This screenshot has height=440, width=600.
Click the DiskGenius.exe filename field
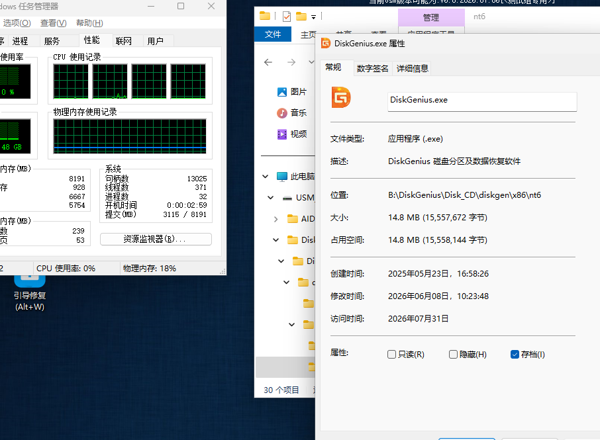(x=482, y=102)
